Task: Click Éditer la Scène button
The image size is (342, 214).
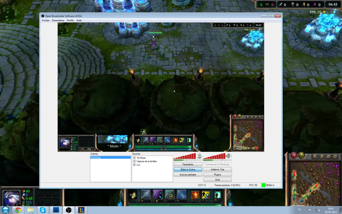Action: 188,169
